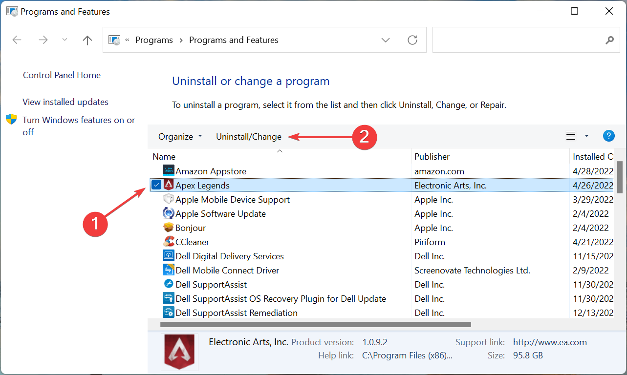Sort by the Publisher column header
The height and width of the screenshot is (375, 627).
tap(432, 157)
